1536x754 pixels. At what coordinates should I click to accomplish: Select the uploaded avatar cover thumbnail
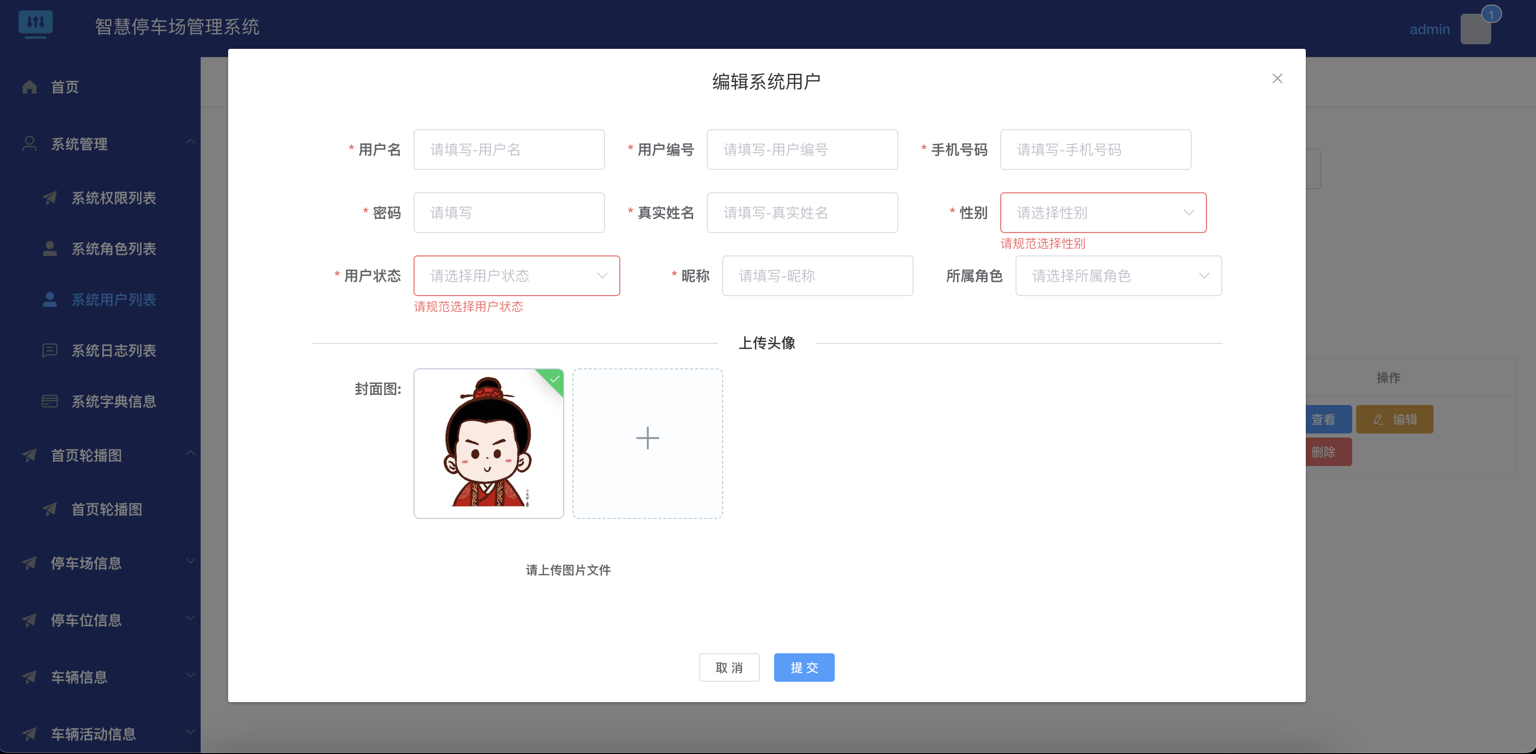coord(488,443)
